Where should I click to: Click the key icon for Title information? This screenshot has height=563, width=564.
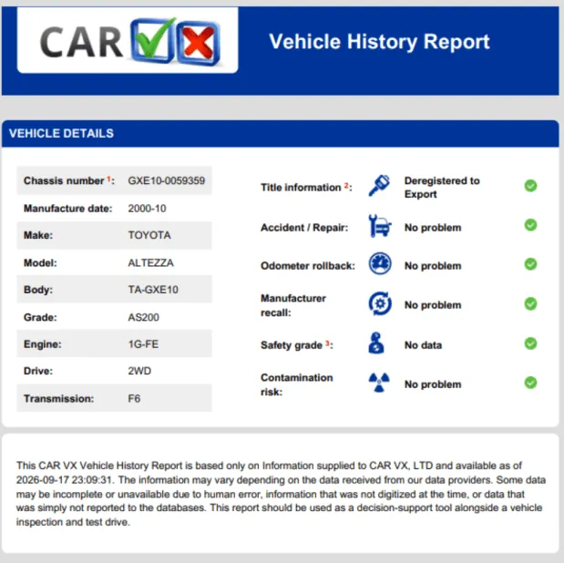click(x=379, y=186)
